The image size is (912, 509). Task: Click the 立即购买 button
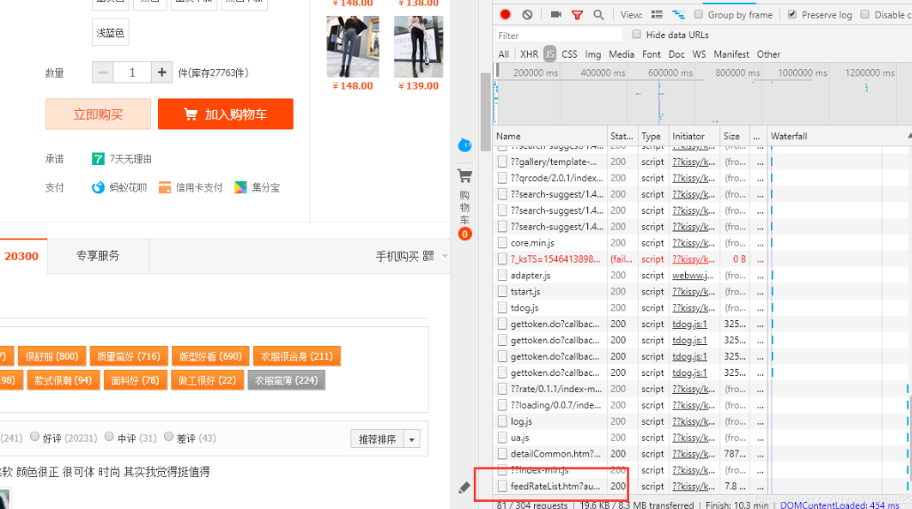pos(98,114)
